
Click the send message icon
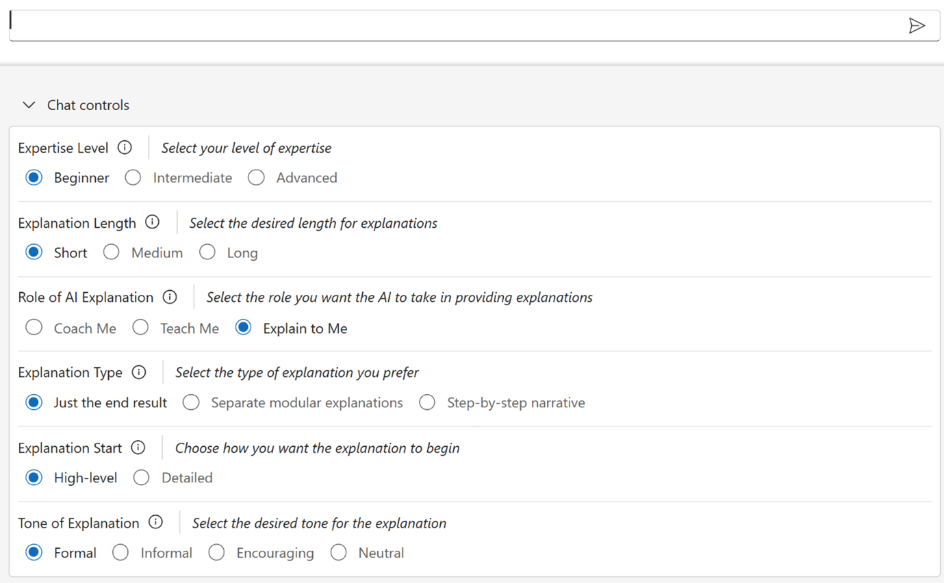coord(917,26)
